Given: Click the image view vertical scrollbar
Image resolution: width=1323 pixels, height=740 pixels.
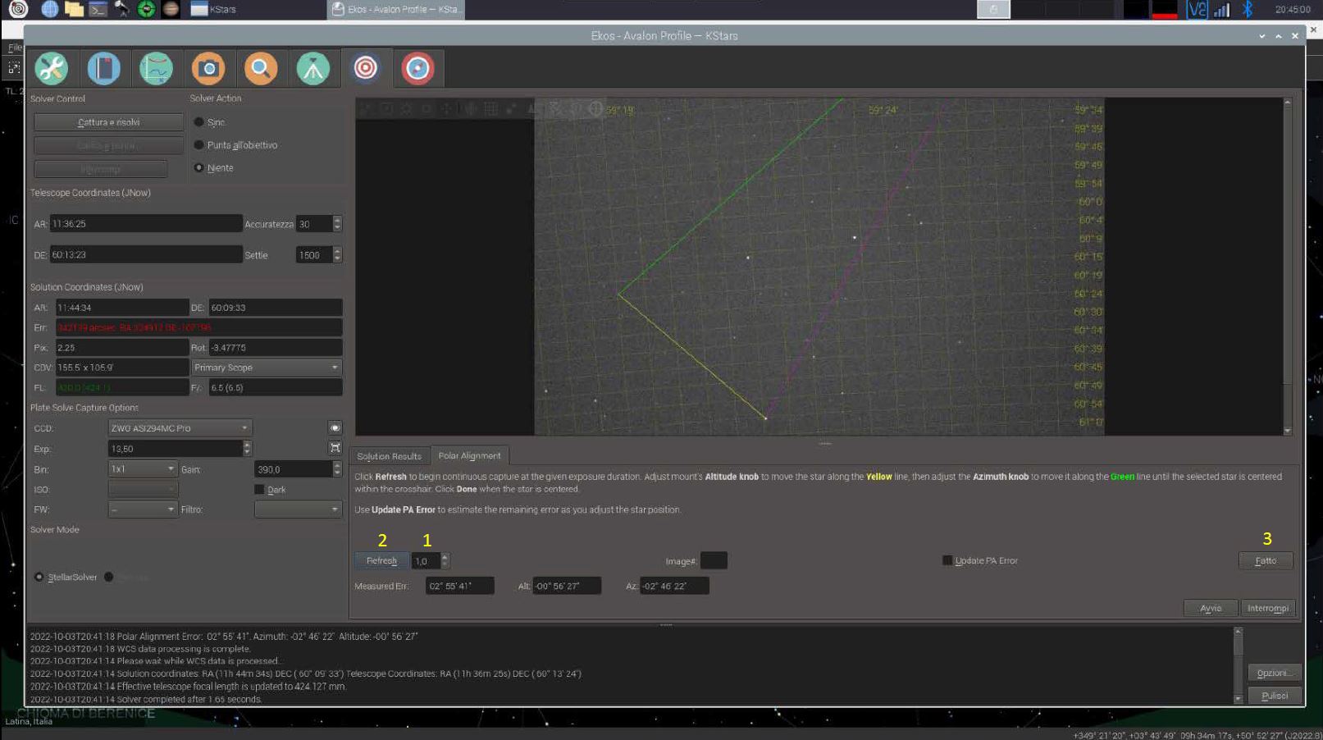Looking at the screenshot, I should click(1287, 267).
